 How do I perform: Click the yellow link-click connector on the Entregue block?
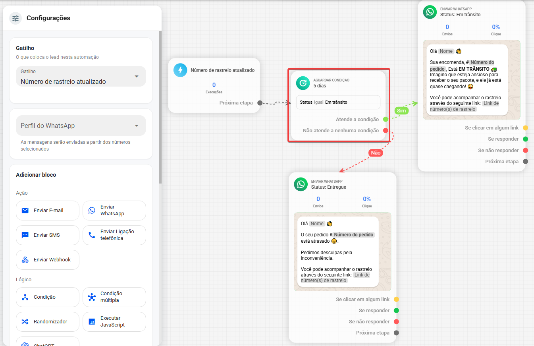396,299
